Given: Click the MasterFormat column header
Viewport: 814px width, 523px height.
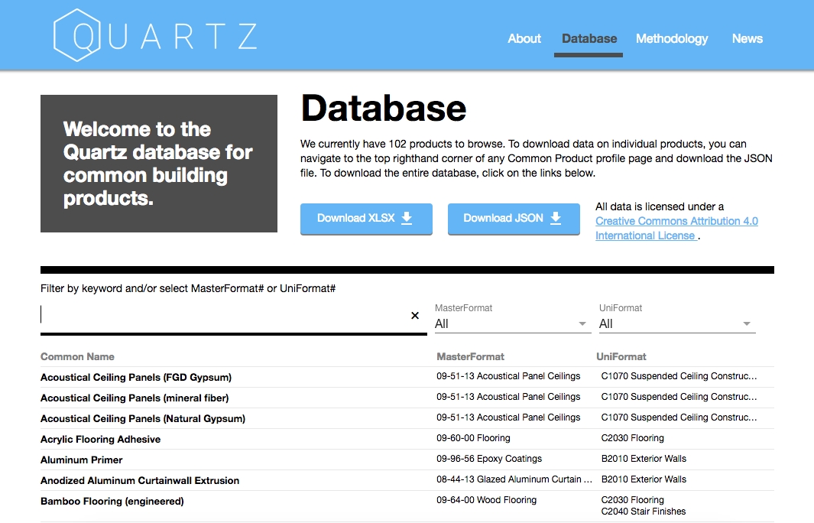Looking at the screenshot, I should (x=470, y=357).
